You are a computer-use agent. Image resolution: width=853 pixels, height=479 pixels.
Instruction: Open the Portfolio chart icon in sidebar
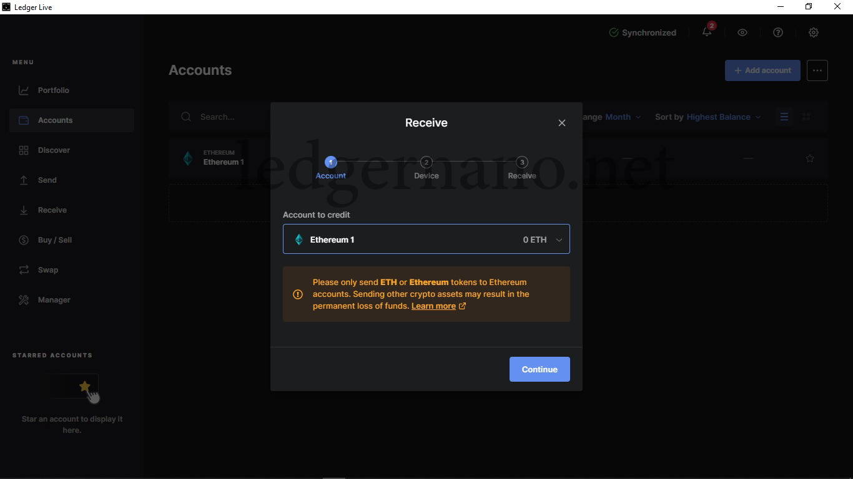pos(24,90)
